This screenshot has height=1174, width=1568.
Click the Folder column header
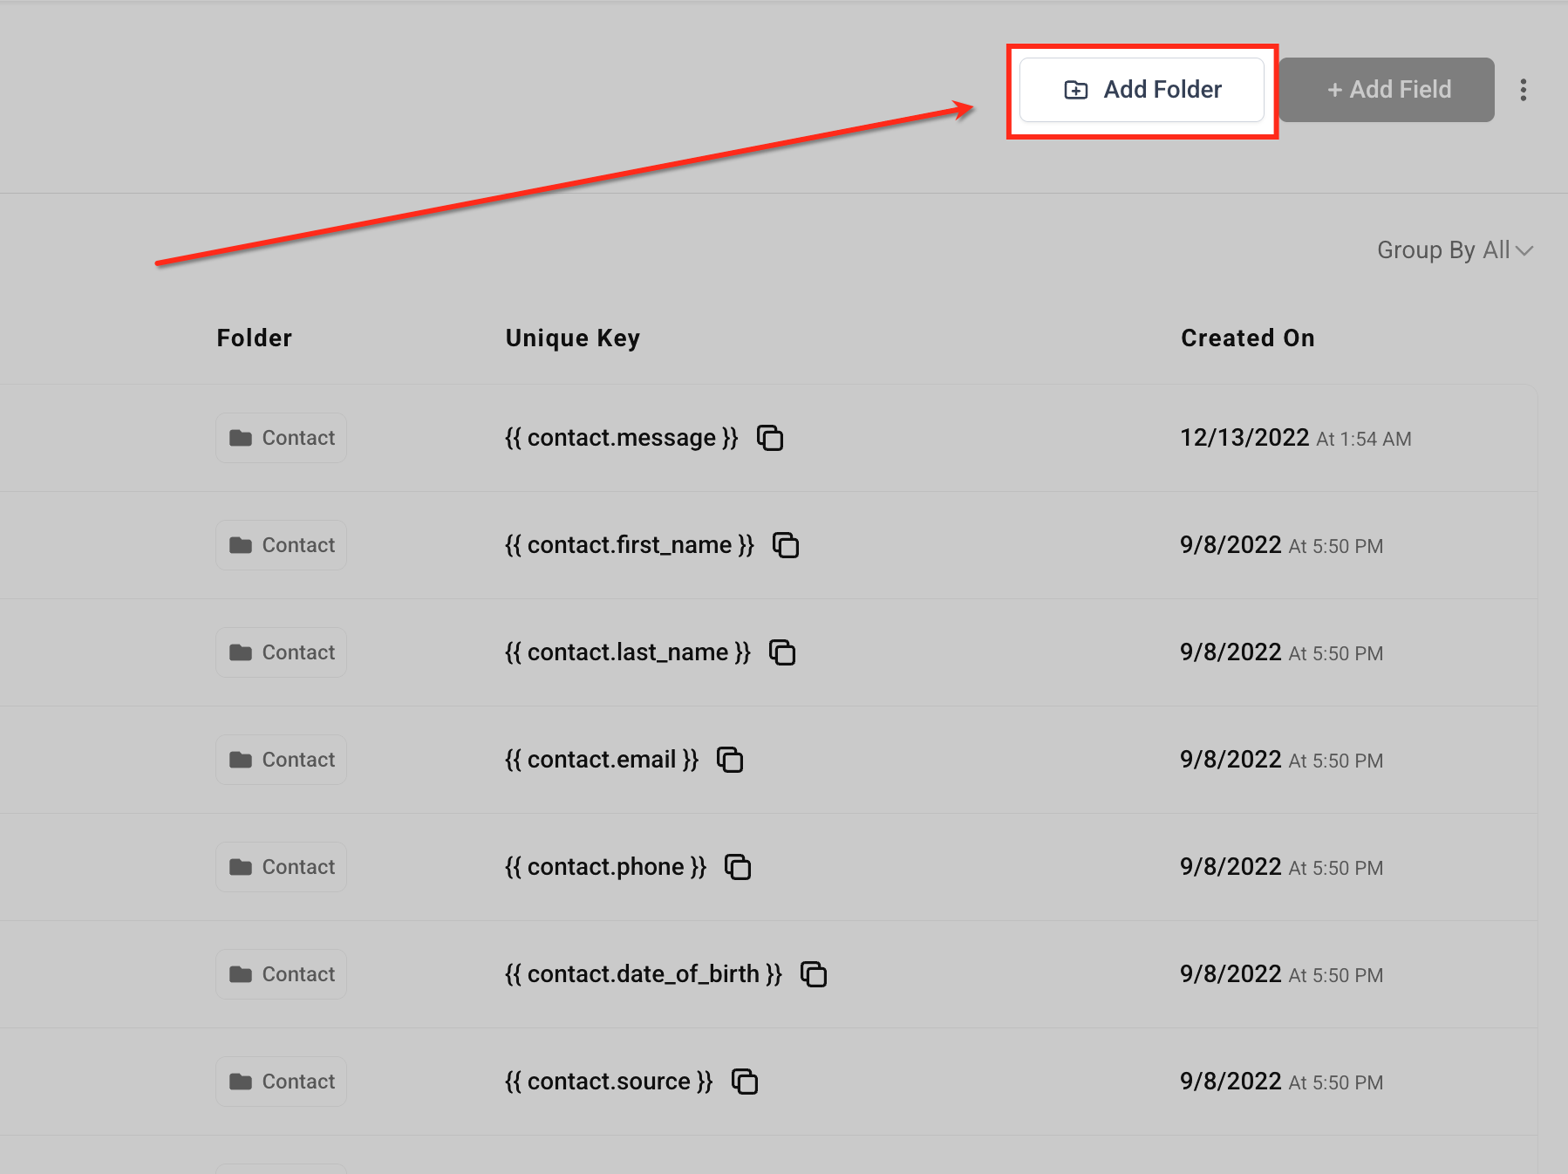click(x=255, y=338)
